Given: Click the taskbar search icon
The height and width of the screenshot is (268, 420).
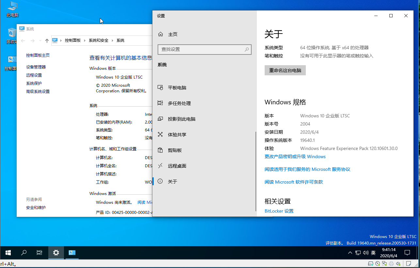Looking at the screenshot, I should coord(24,253).
